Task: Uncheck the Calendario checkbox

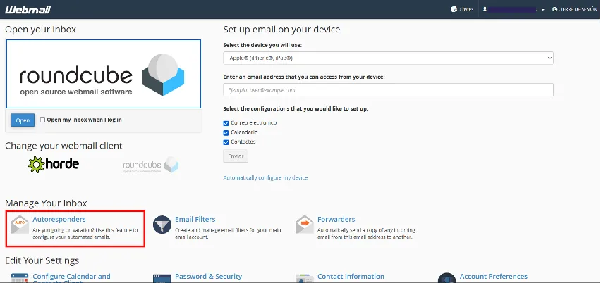Action: [226, 133]
